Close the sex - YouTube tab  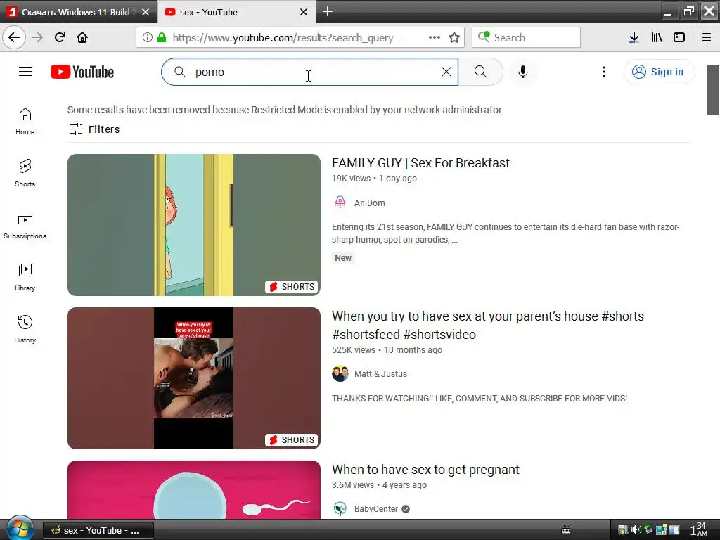pyautogui.click(x=304, y=13)
